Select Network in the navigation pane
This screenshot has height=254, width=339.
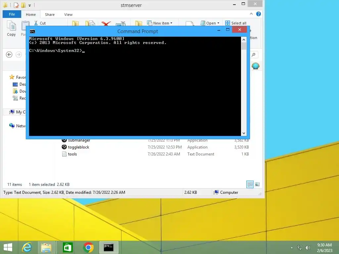pyautogui.click(x=17, y=126)
